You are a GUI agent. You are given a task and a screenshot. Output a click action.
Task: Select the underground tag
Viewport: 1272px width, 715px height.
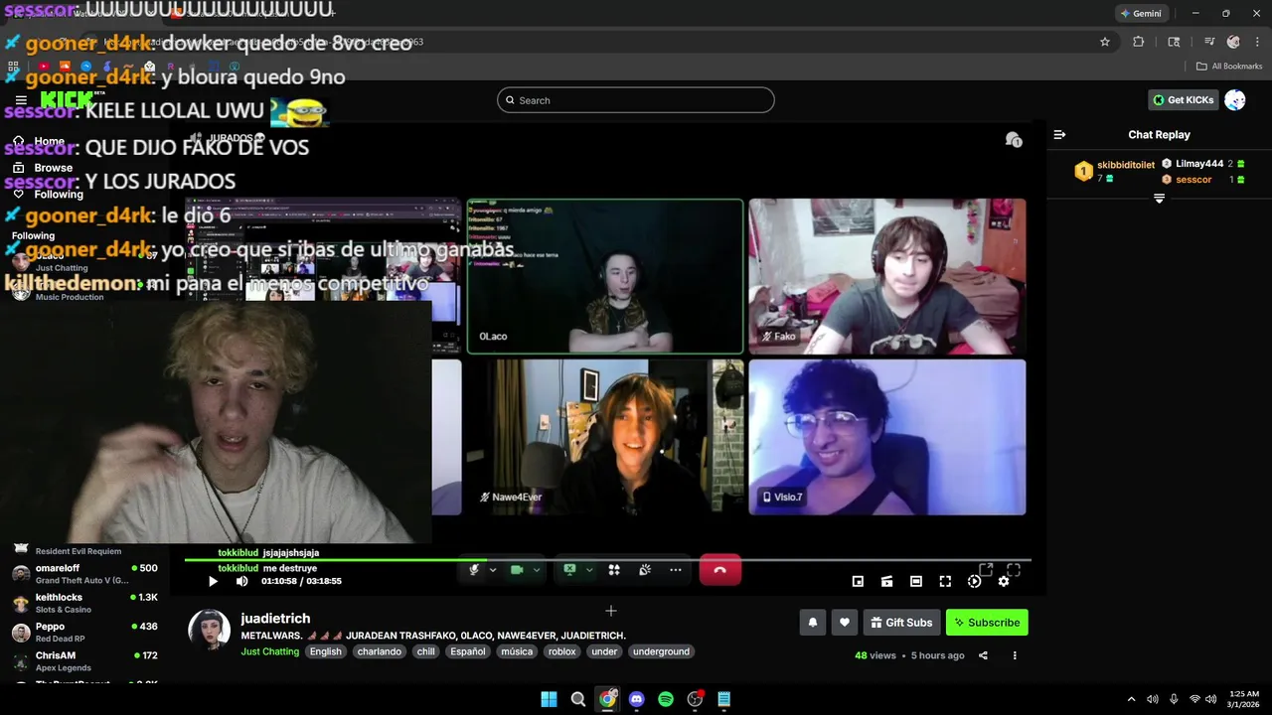661,651
